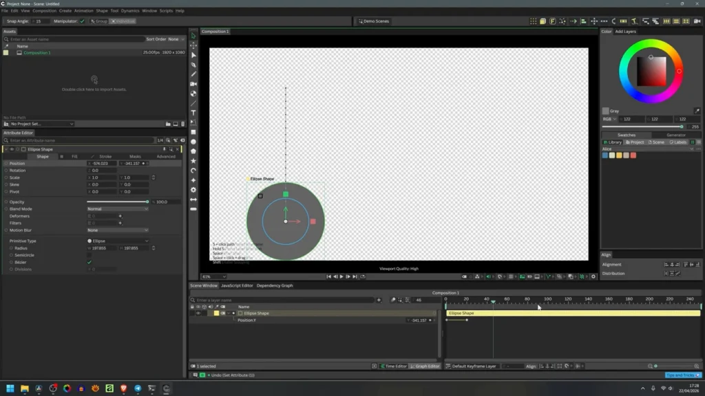Select the red swatch in the Alice palette
The height and width of the screenshot is (396, 705).
click(x=633, y=155)
